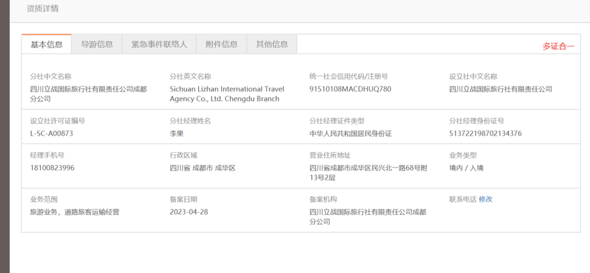Click the business address under 营业住所地址
Image resolution: width=590 pixels, height=273 pixels.
368,172
